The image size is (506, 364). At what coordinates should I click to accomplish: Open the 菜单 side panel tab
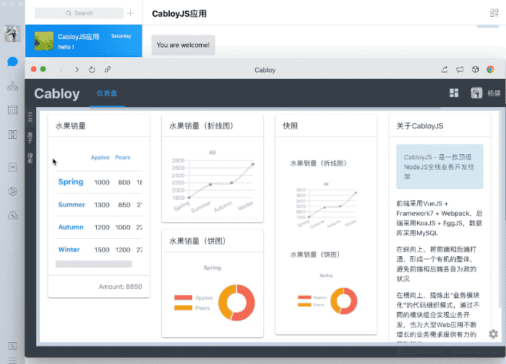point(30,117)
